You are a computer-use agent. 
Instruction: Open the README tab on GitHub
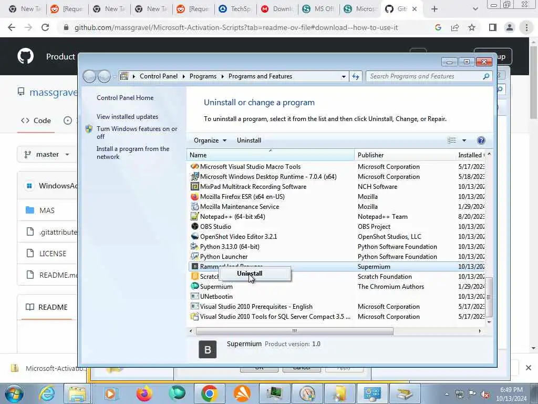[47, 307]
